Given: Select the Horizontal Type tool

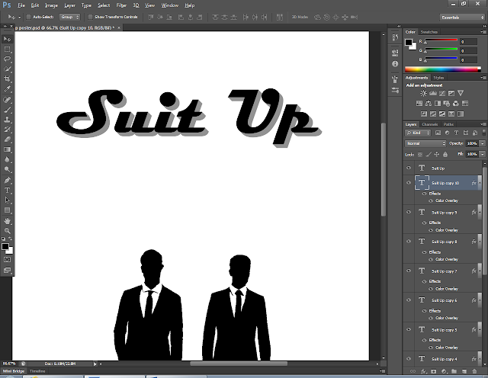Looking at the screenshot, I should [x=7, y=190].
